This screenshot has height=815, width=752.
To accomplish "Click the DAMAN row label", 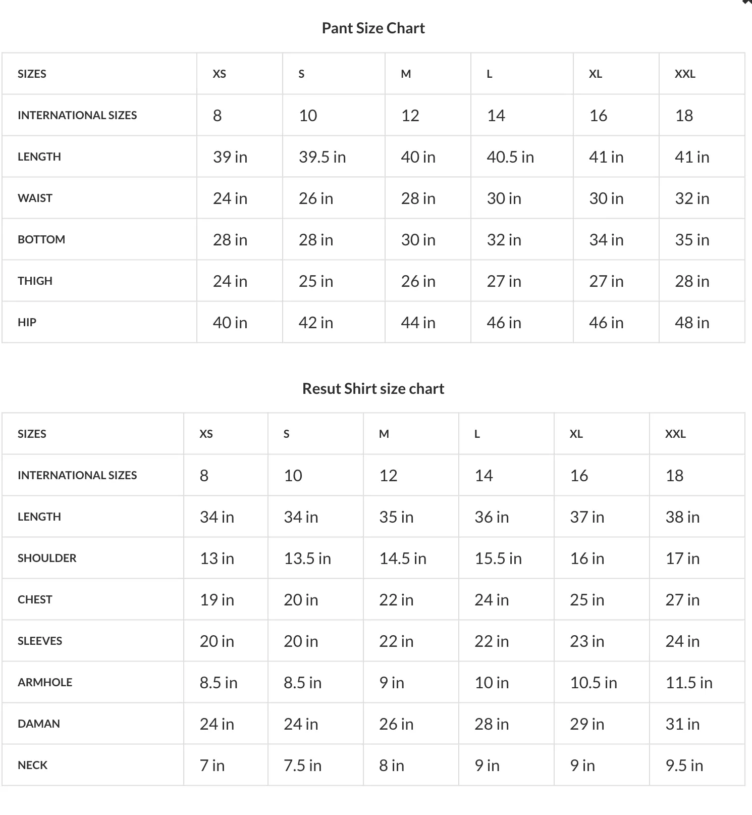I will coord(39,724).
